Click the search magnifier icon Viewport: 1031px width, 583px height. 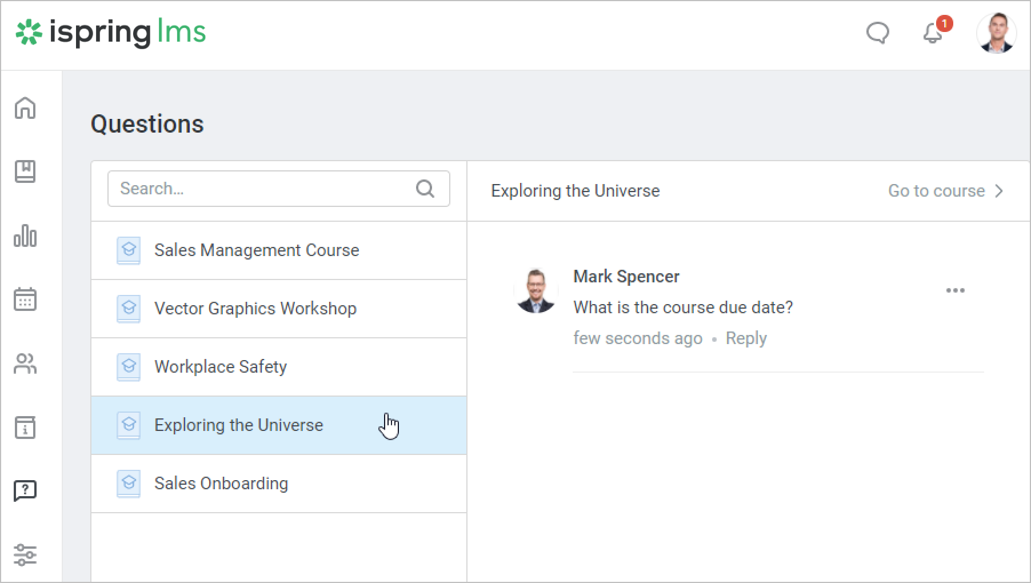tap(425, 189)
